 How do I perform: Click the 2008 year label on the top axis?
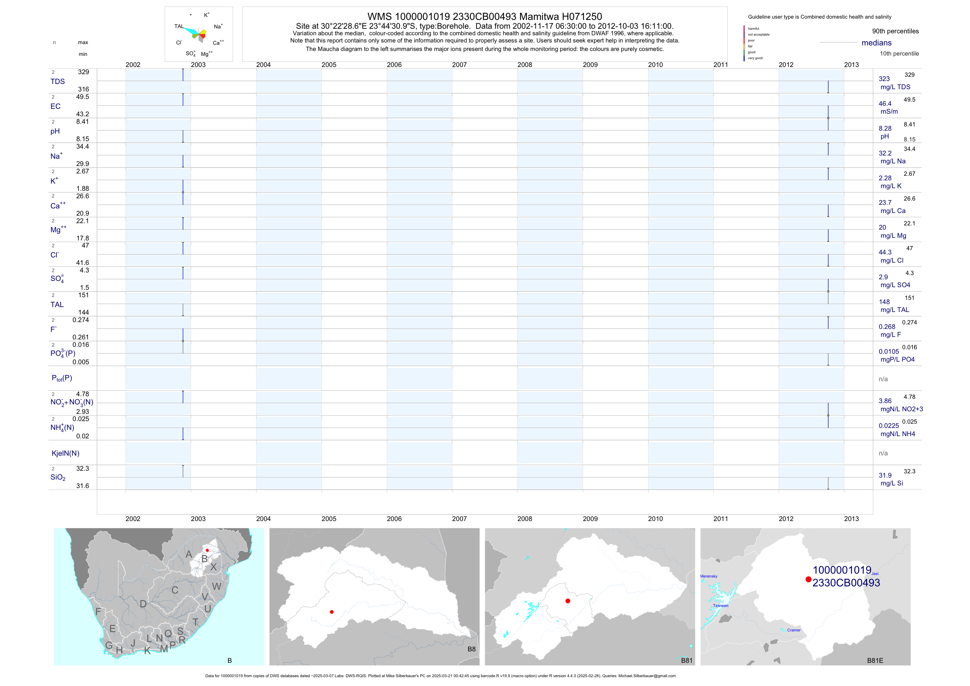(x=525, y=65)
